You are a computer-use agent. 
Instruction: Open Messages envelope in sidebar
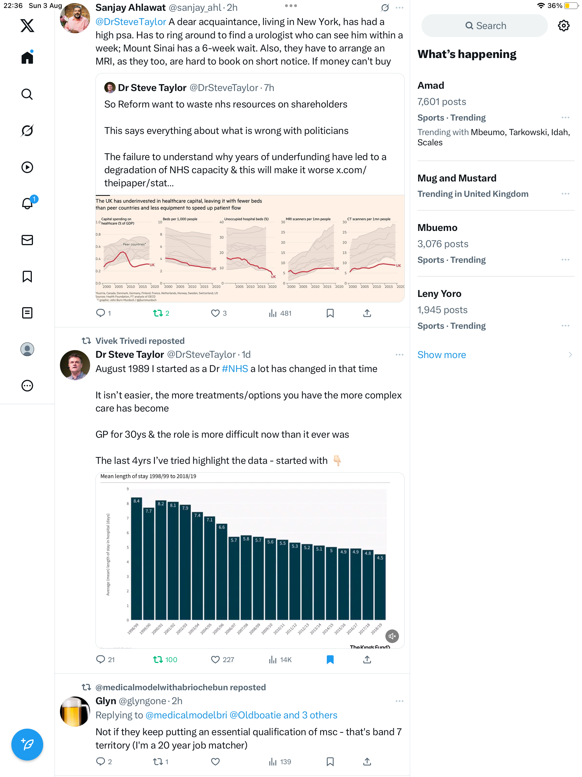pyautogui.click(x=27, y=240)
